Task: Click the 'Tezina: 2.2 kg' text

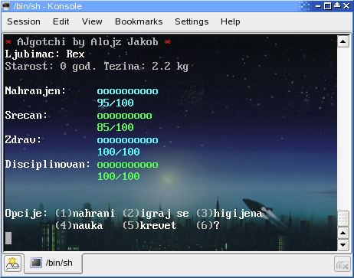Action: 146,67
